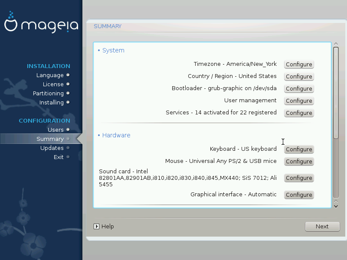
Task: Click the scroll down arrow of the summary list
Action: pyautogui.click(x=336, y=206)
